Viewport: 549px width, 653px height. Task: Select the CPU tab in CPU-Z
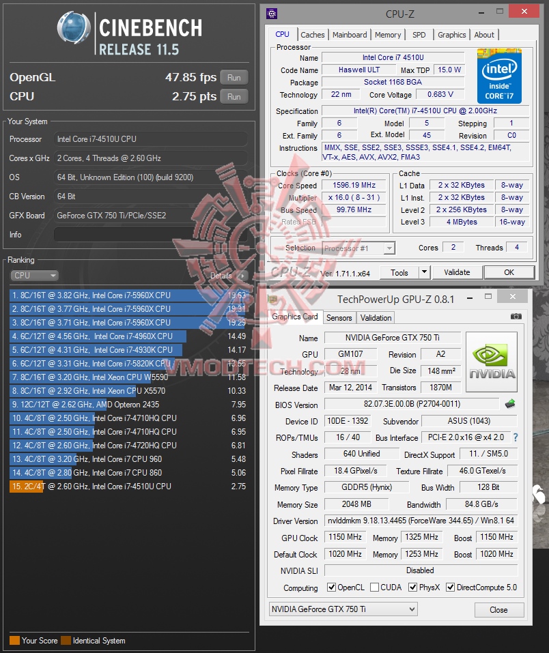[x=282, y=34]
